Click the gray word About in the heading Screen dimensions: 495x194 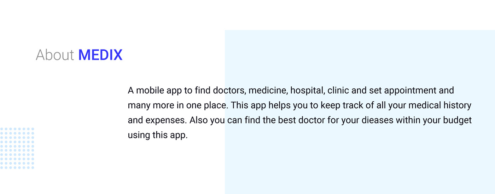pyautogui.click(x=55, y=55)
